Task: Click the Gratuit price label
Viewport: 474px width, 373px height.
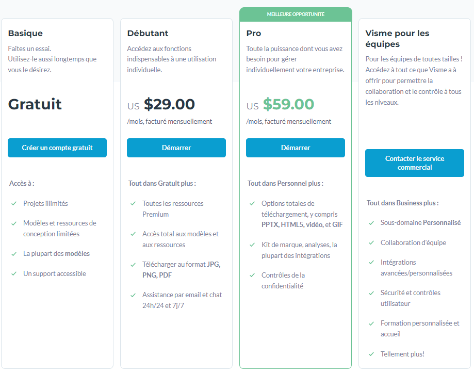Action: [x=35, y=104]
